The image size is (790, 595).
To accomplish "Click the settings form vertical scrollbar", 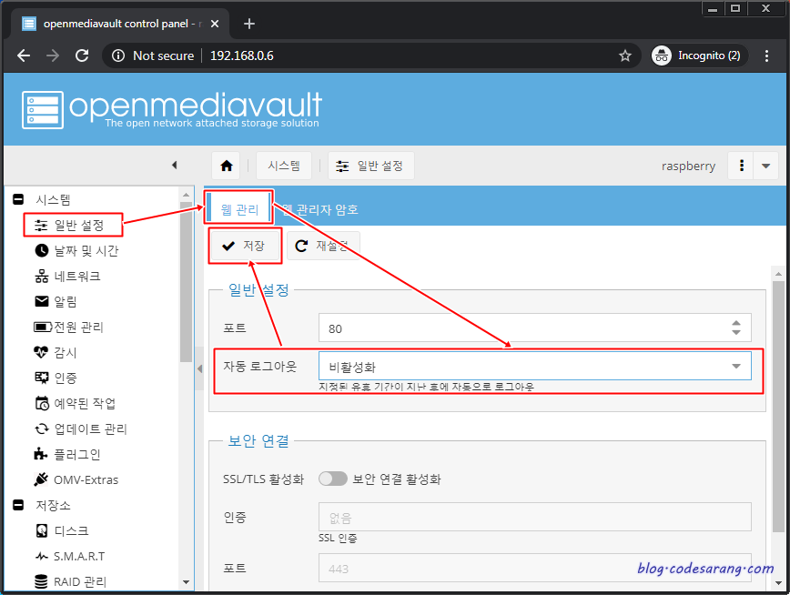I will [x=778, y=406].
